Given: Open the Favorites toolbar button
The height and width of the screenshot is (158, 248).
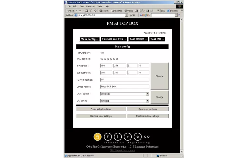Looking at the screenshot, I should click(117, 11).
